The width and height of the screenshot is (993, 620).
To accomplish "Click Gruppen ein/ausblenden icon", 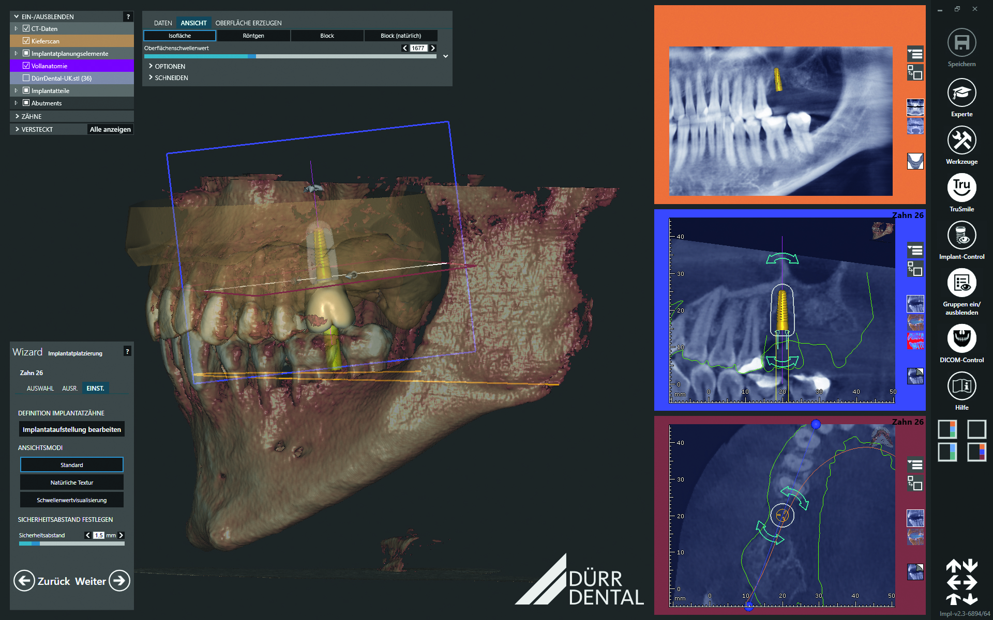I will 961,283.
